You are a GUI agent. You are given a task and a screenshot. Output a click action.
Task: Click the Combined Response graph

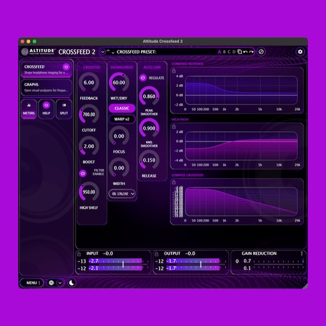241,91
